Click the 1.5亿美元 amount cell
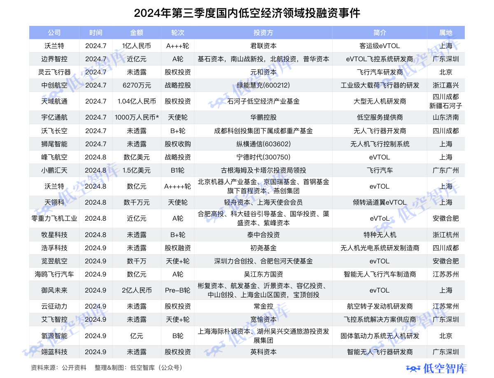The width and height of the screenshot is (494, 378). [137, 171]
